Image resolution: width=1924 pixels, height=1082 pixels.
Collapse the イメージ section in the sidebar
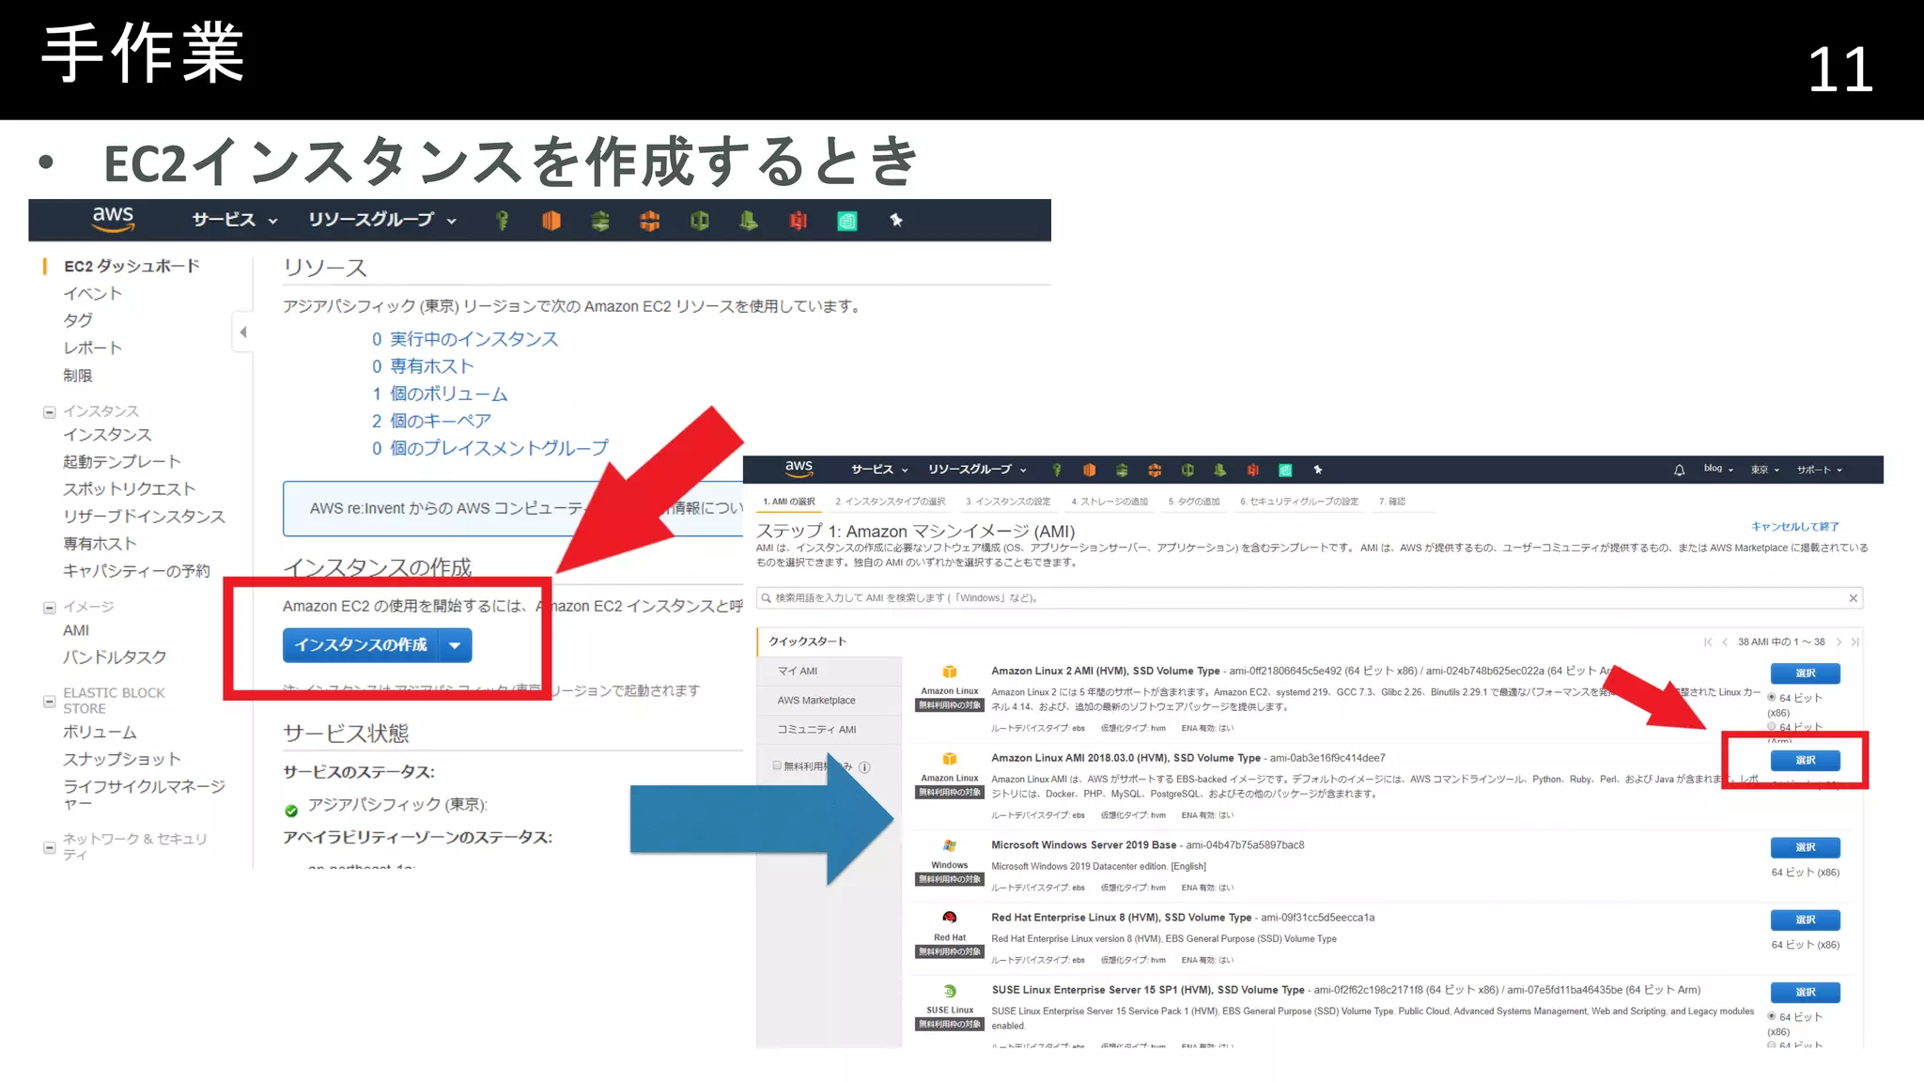(x=49, y=608)
